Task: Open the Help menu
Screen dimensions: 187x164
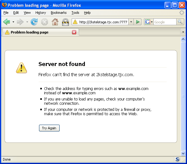Action: (x=87, y=13)
